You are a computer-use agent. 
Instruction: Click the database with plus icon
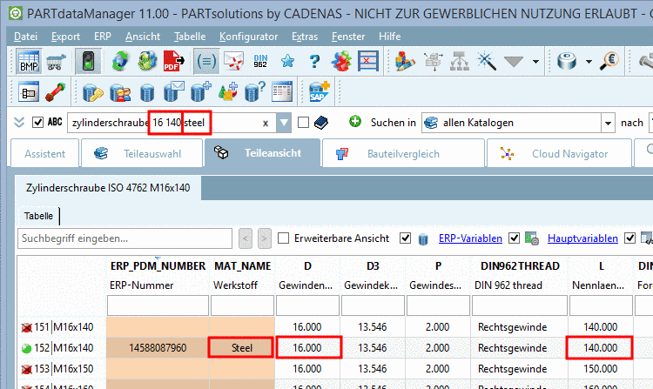pos(201,92)
